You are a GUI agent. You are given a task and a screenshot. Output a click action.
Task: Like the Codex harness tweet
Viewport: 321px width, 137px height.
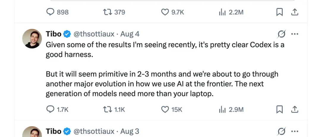pos(171,110)
